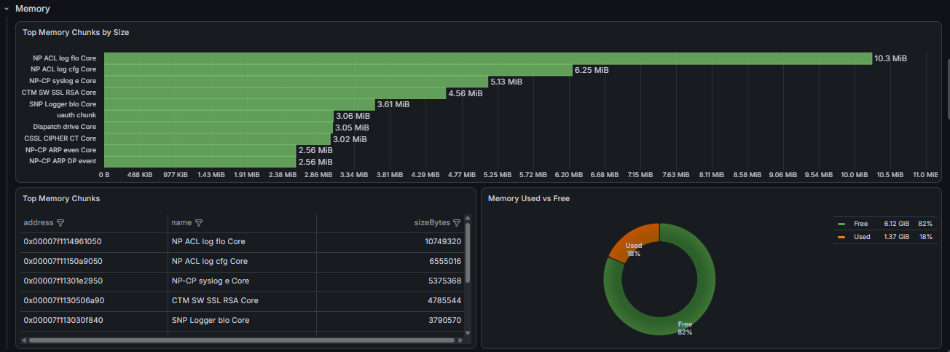
Task: Click the '11.0 MiB' x-axis tick label
Action: (925, 175)
